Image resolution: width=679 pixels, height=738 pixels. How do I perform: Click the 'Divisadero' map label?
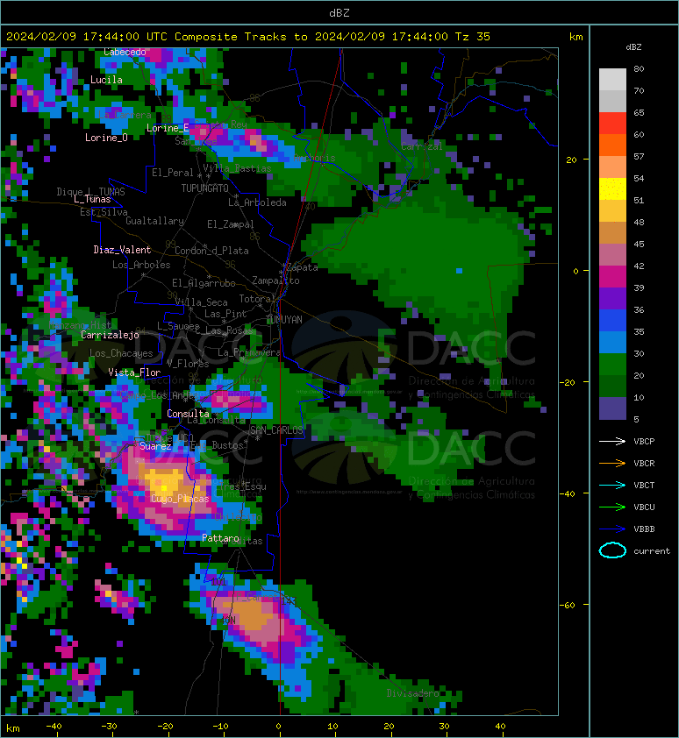click(413, 693)
